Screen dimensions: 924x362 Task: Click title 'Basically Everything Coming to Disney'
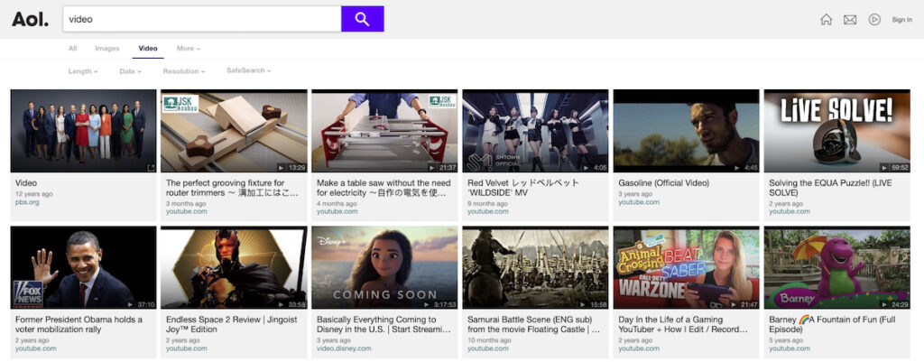pos(383,324)
